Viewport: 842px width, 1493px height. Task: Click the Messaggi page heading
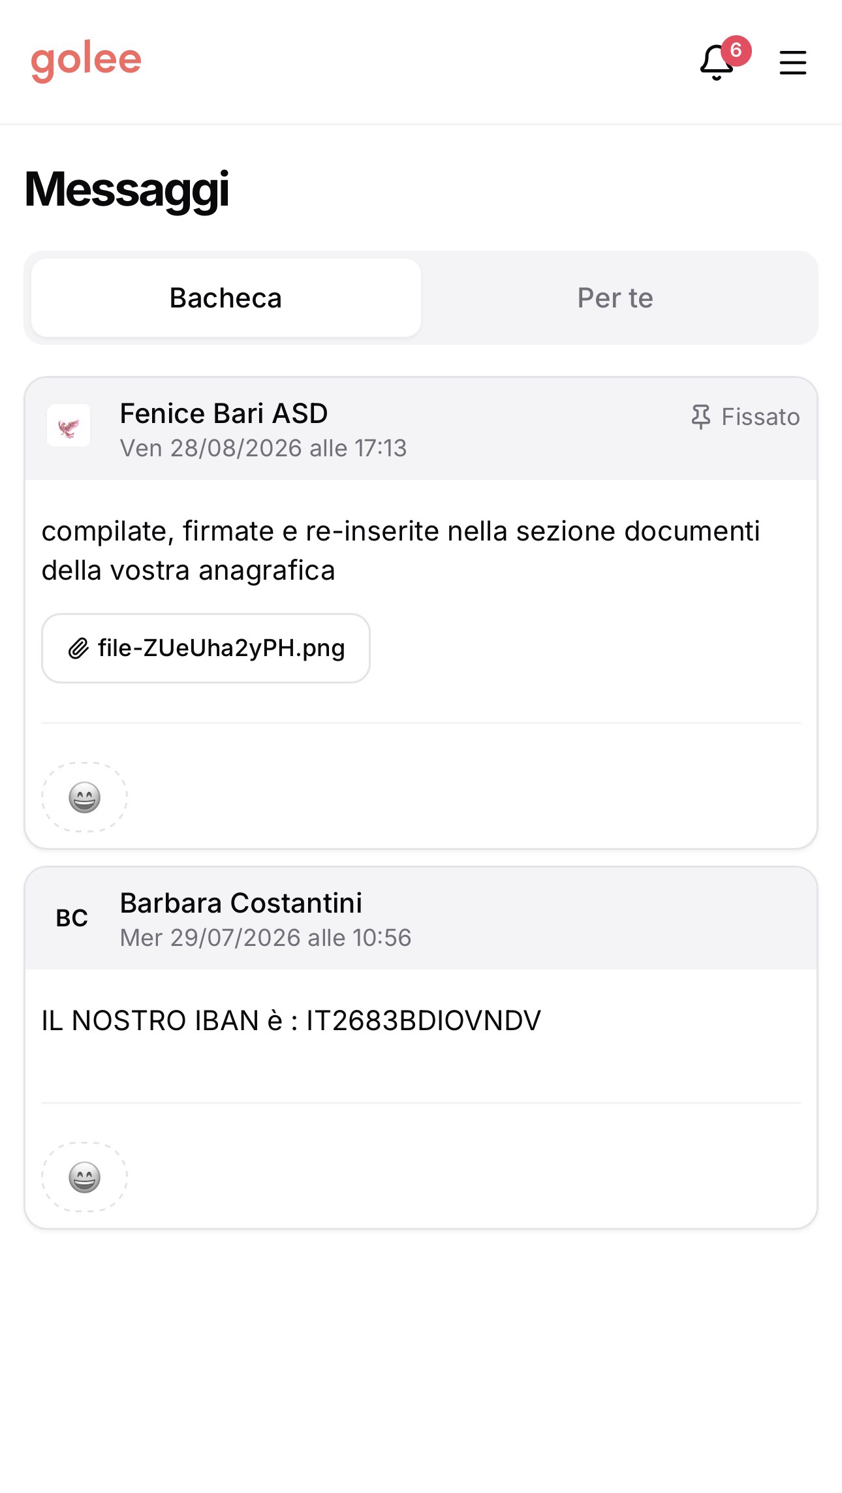tap(127, 189)
